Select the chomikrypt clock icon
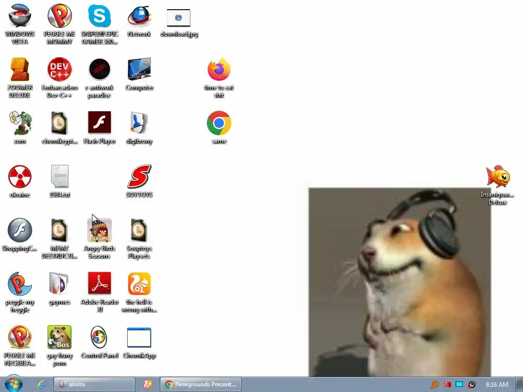The image size is (523, 392). [x=59, y=123]
